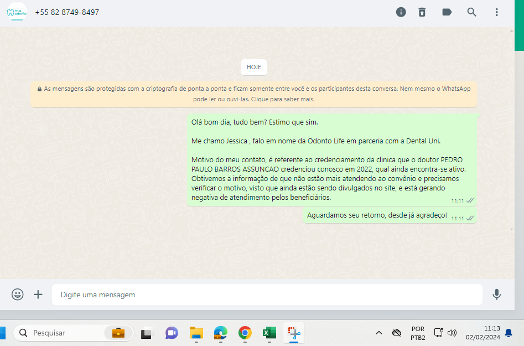Click the end-to-end encryption notice
Image resolution: width=524 pixels, height=346 pixels.
253,94
